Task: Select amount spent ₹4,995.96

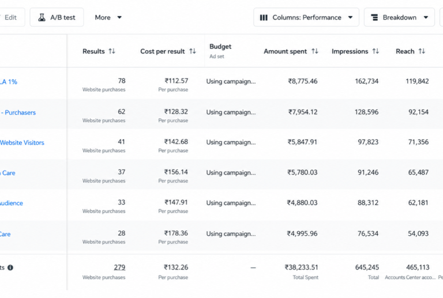Action: coord(302,233)
